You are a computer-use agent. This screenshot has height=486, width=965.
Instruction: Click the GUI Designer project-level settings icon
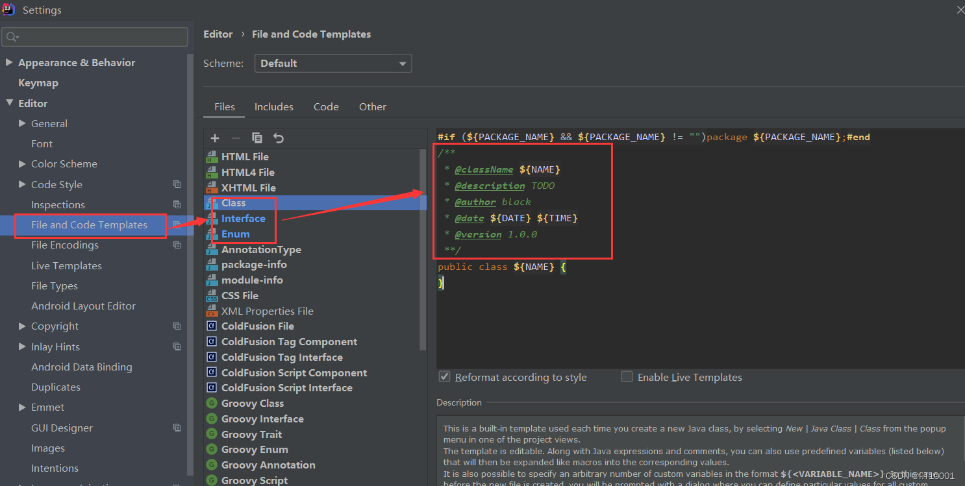tap(177, 428)
